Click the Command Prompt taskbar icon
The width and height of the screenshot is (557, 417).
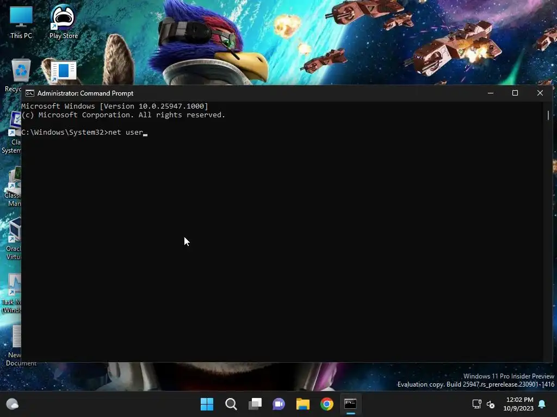[x=351, y=404]
